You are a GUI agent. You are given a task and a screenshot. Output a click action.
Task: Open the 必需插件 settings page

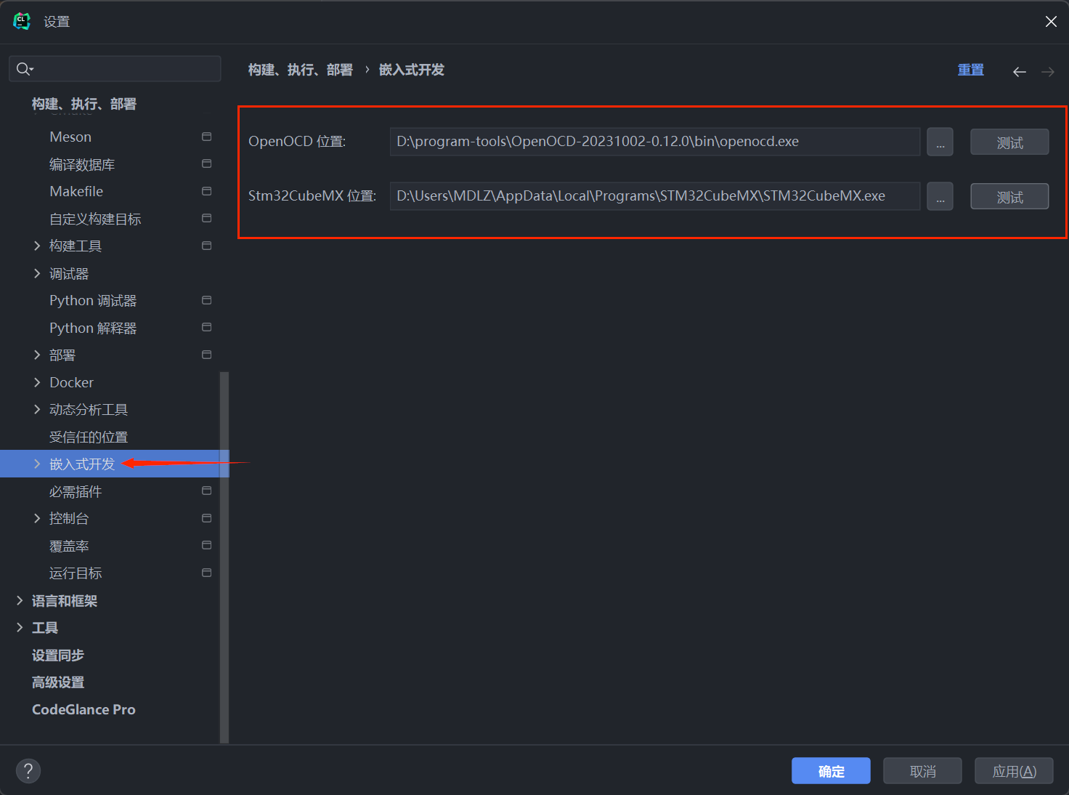pyautogui.click(x=76, y=491)
